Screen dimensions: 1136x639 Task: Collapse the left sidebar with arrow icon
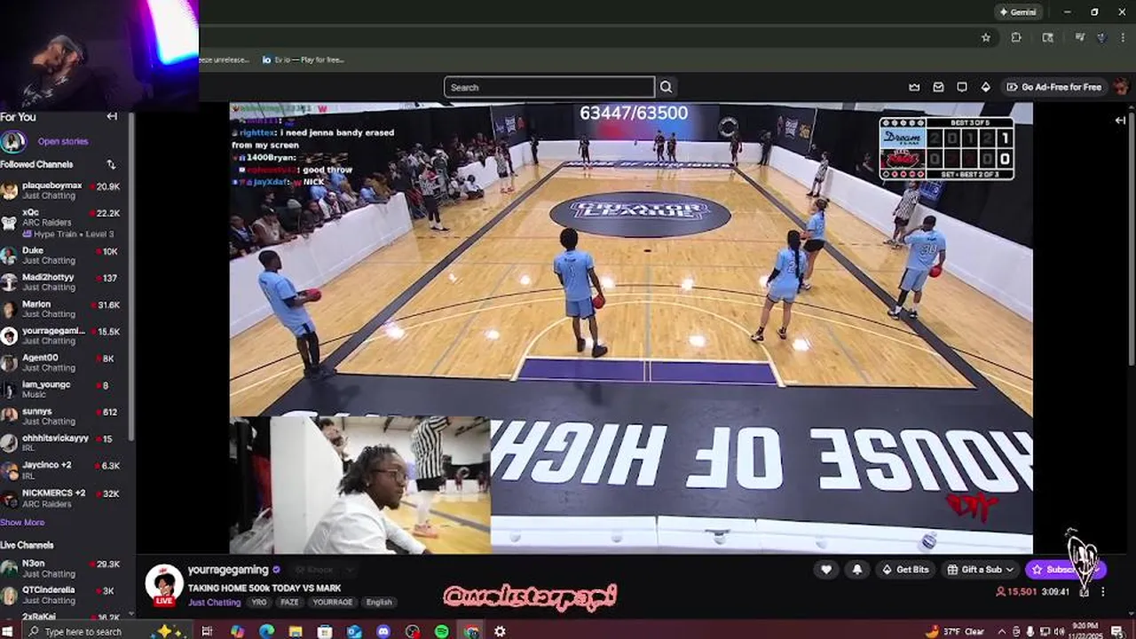coord(112,116)
